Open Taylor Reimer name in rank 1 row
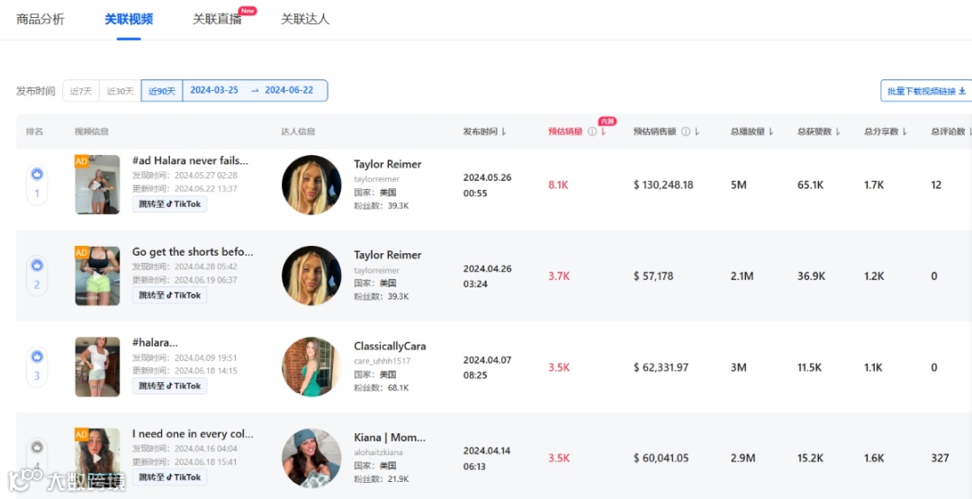Screen dimensions: 972x499 (387, 165)
